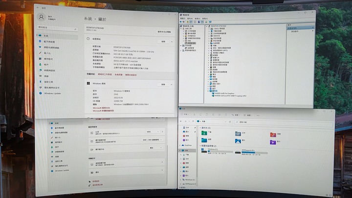This screenshot has width=352, height=198.
Task: Focus the File Explorer search box
Action: [283, 122]
